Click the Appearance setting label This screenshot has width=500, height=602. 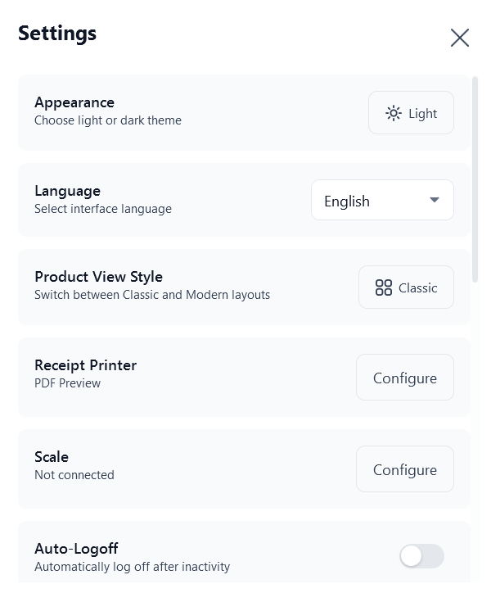coord(74,102)
